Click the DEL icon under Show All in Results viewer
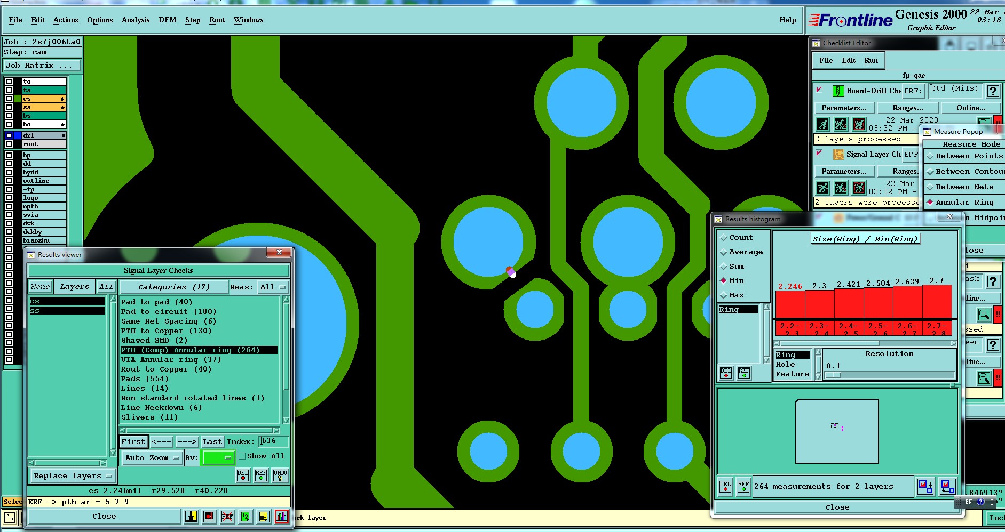The height and width of the screenshot is (532, 1005). (243, 475)
